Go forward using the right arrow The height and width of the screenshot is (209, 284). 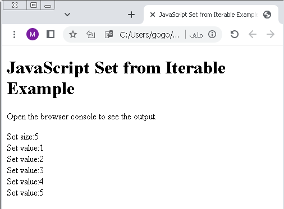click(271, 34)
